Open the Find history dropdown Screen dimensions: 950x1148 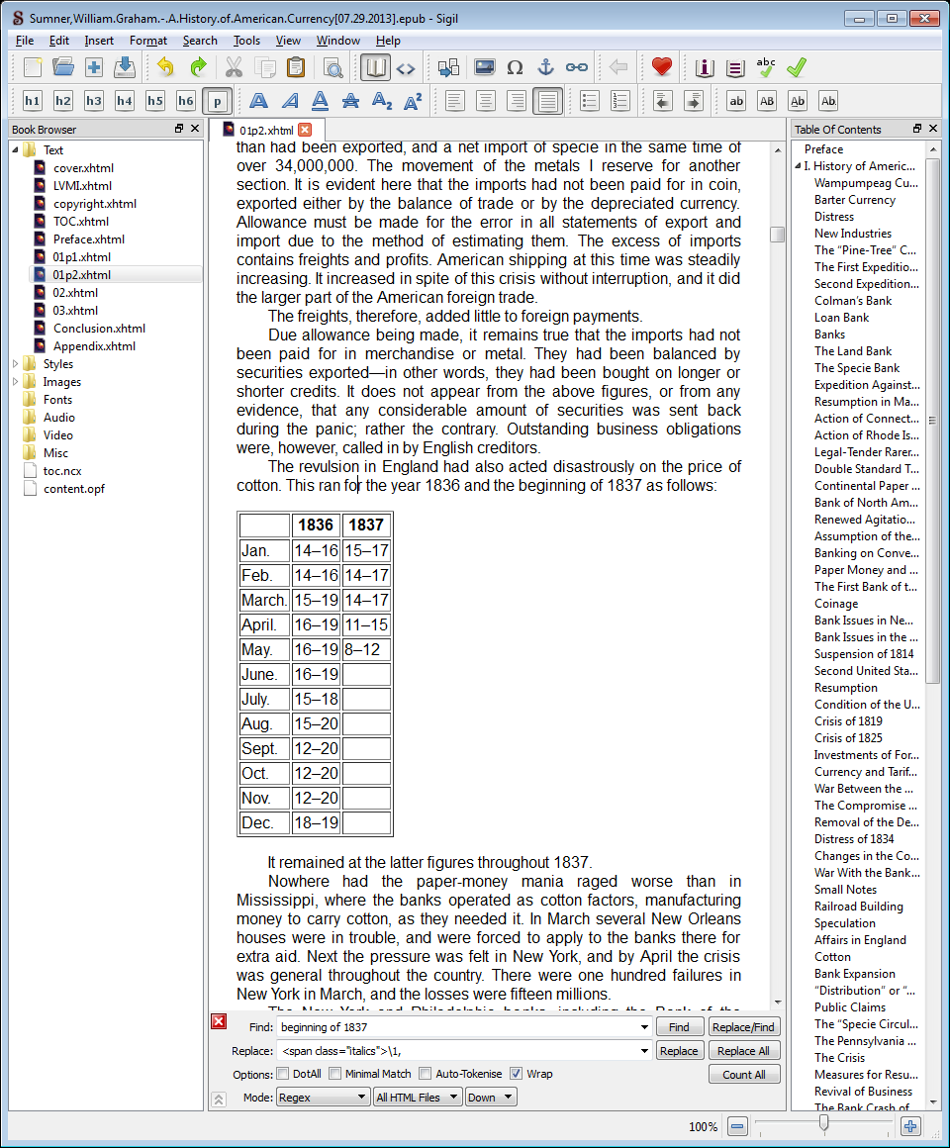pos(643,1027)
